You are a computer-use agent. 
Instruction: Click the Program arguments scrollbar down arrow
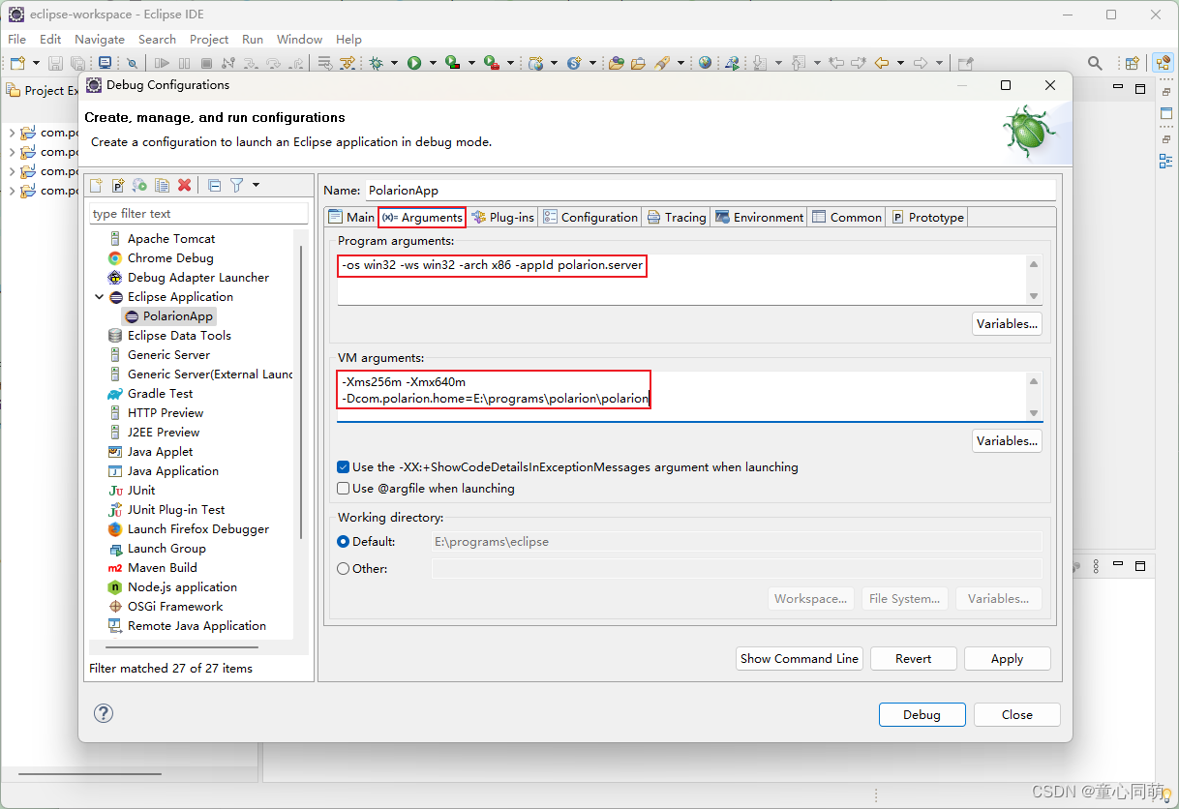1034,296
